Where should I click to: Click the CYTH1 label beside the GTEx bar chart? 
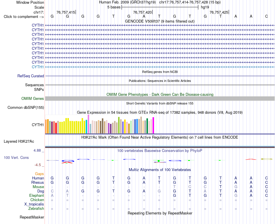tap(38, 125)
